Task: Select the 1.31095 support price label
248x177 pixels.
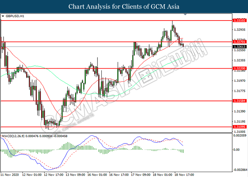Action: 239,127
